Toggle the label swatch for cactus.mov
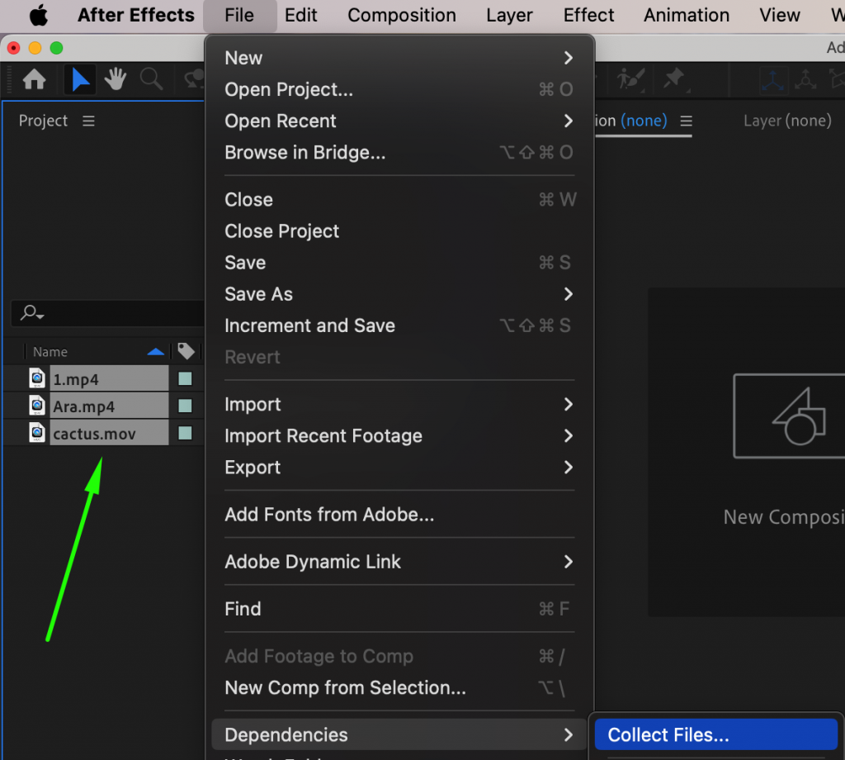This screenshot has height=760, width=845. [x=186, y=433]
